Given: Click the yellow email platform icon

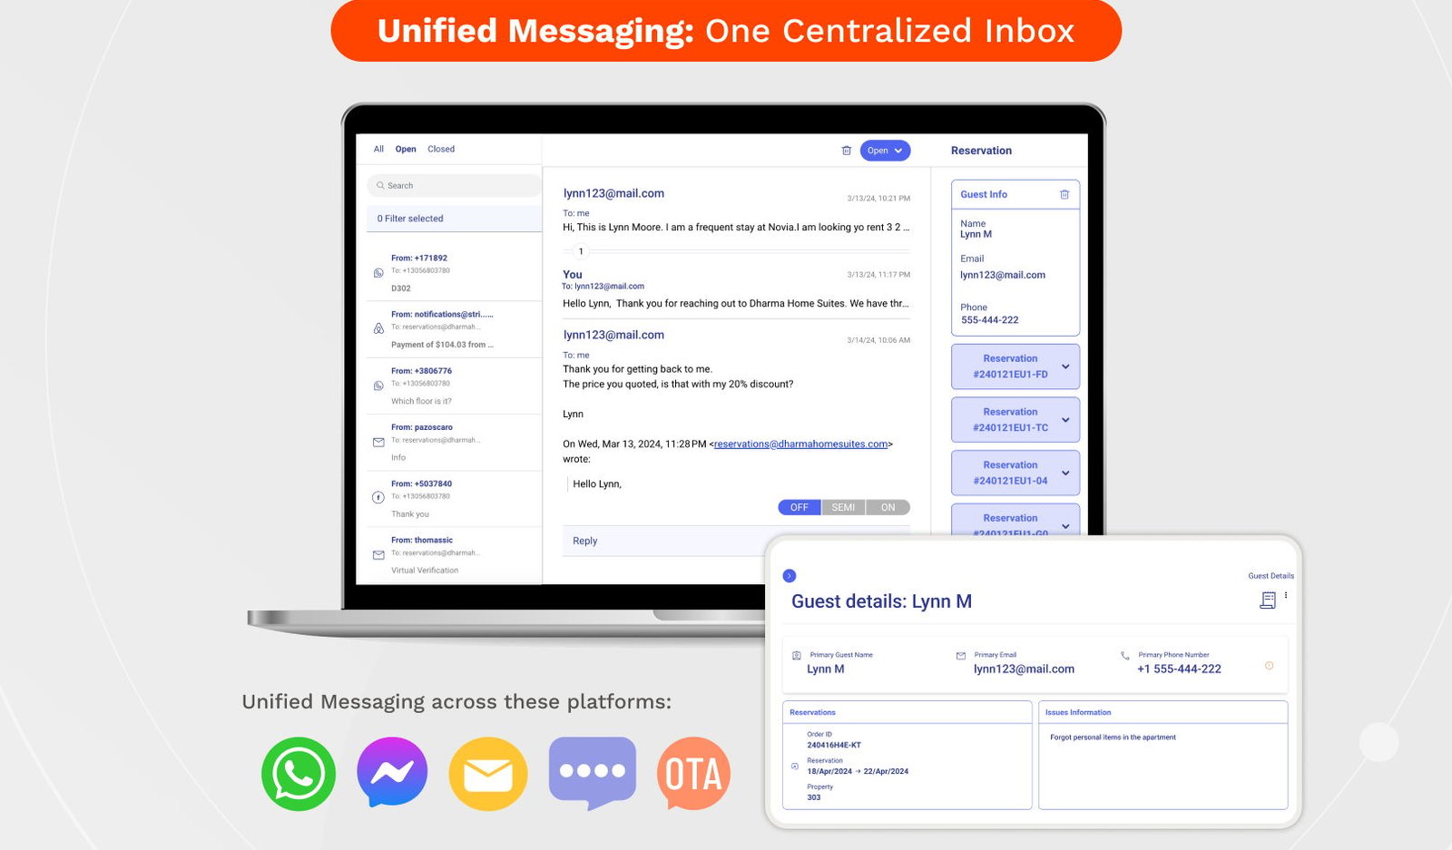Looking at the screenshot, I should coord(488,774).
